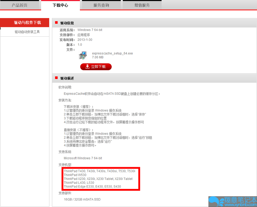257x207 pixels.
Task: Open the 服务查询 tab
Action: (101, 5)
